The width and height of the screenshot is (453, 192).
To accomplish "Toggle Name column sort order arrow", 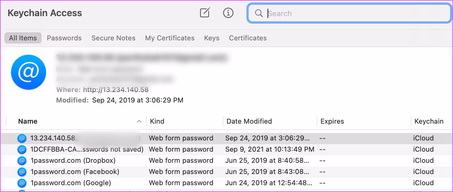I will tap(139, 121).
